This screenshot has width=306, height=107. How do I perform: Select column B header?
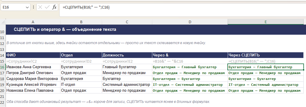pyautogui.click(x=81, y=22)
